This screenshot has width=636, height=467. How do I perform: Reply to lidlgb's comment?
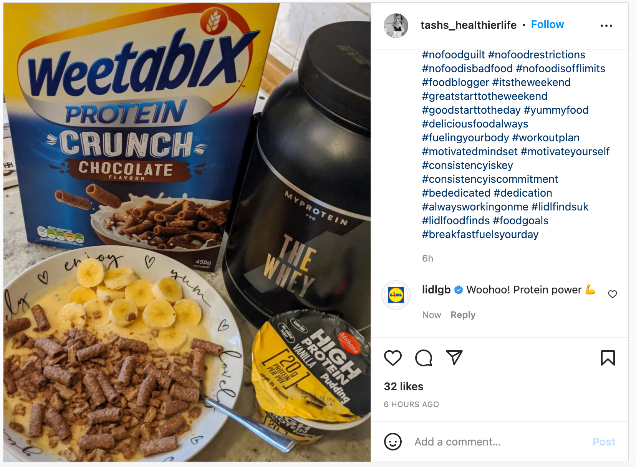463,315
